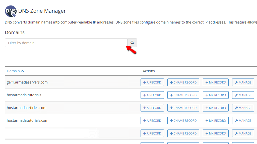The image size is (257, 144).
Task: Click the magnifier search icon button
Action: (x=132, y=43)
